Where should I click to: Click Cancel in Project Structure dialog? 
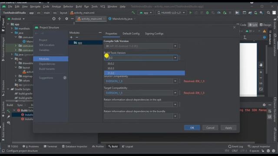tap(210, 128)
